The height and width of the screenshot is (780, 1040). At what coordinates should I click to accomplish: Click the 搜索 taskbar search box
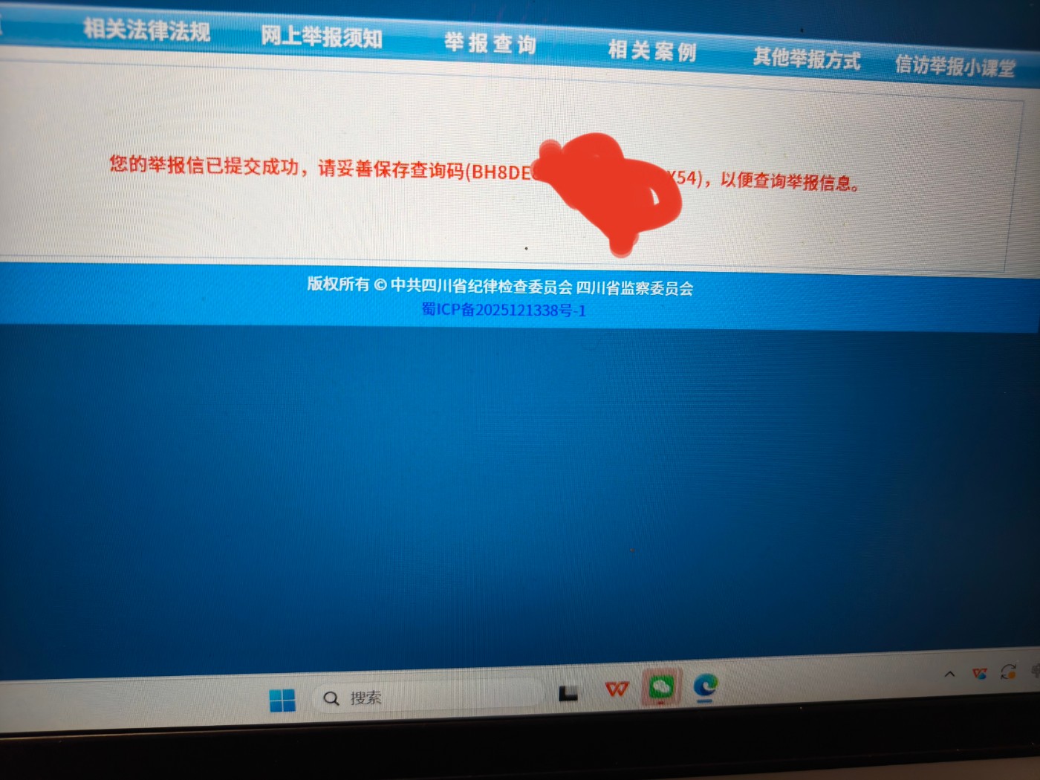point(429,697)
